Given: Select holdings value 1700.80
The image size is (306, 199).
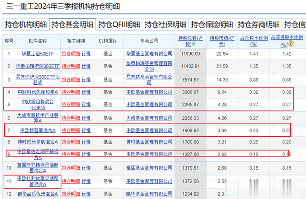Looking at the screenshot, I should coord(190,142).
